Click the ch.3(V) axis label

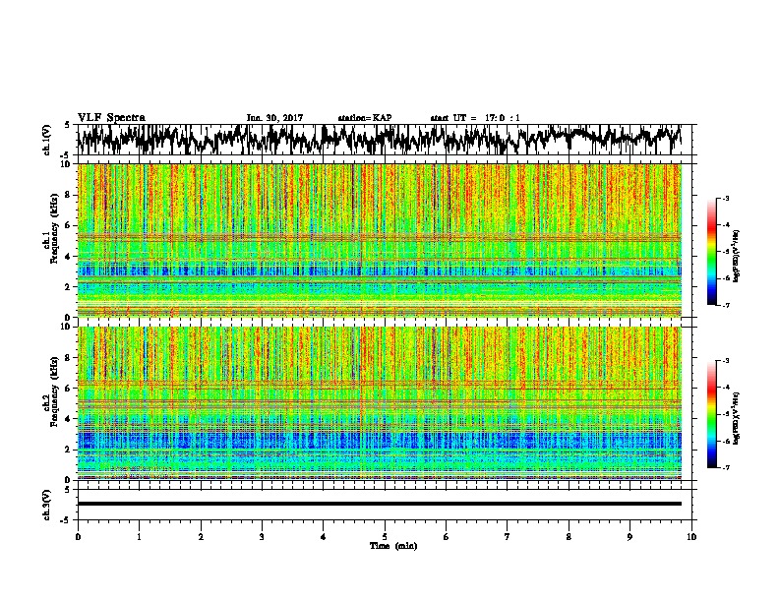pos(47,505)
